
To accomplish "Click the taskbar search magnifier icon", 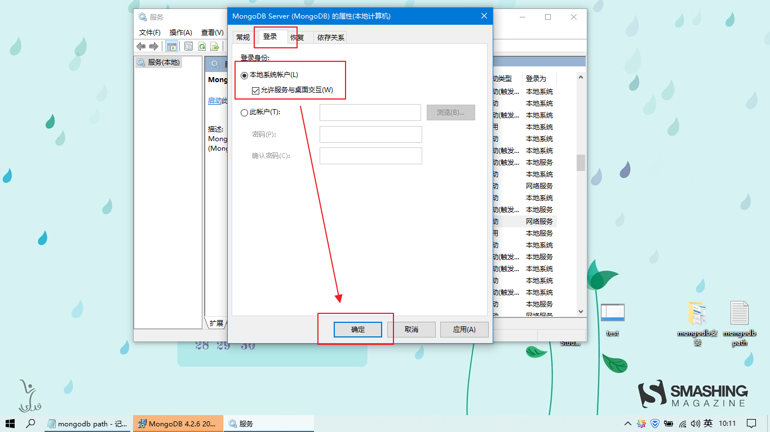I will (31, 423).
